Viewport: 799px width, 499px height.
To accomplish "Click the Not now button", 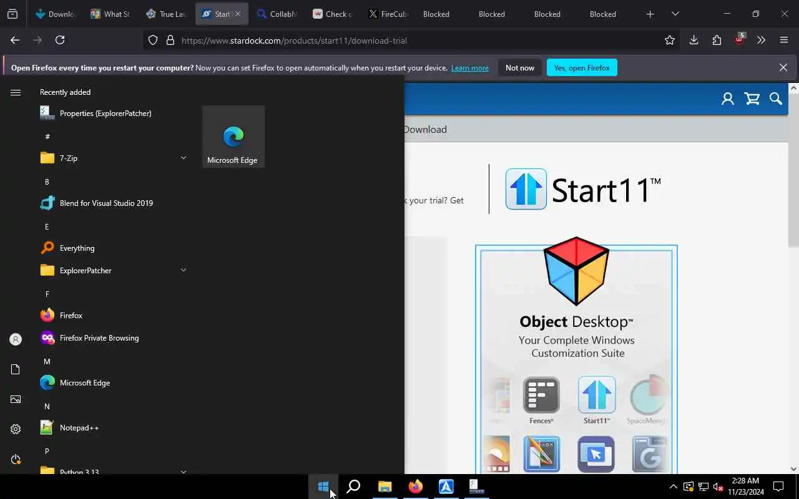I will coord(520,68).
